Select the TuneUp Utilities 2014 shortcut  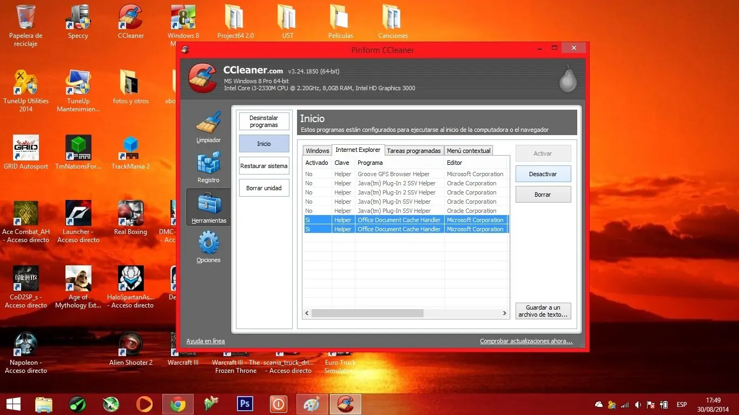[x=26, y=91]
